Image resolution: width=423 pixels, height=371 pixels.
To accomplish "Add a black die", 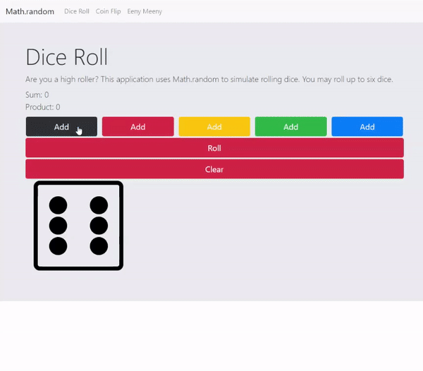I will pyautogui.click(x=61, y=127).
